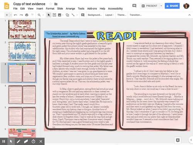Select the shape tool icon
Screen dimensions: 193x145
[x=67, y=15]
